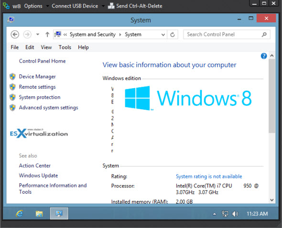Show hidden tray icons arrow
The width and height of the screenshot is (282, 228).
pyautogui.click(x=215, y=214)
